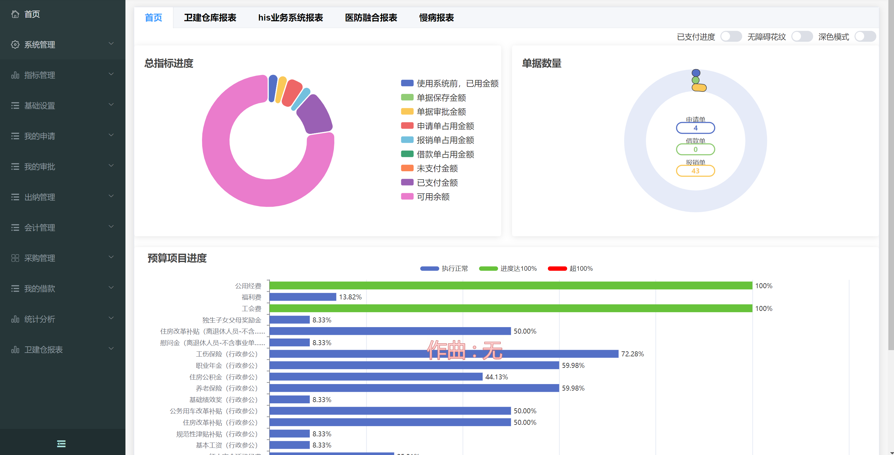894x455 pixels.
Task: Click the bar chart icon beside 指标管理
Action: pos(15,75)
